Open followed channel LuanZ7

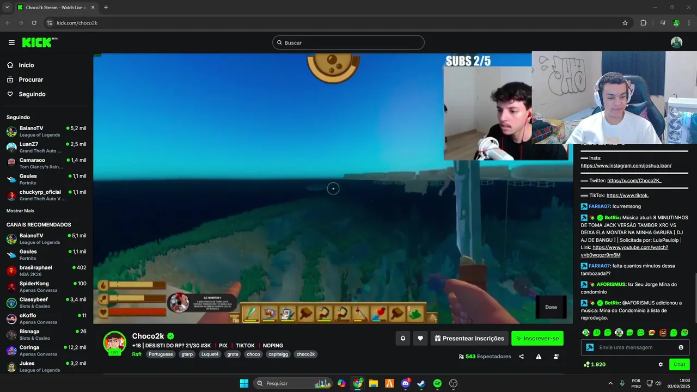click(46, 148)
